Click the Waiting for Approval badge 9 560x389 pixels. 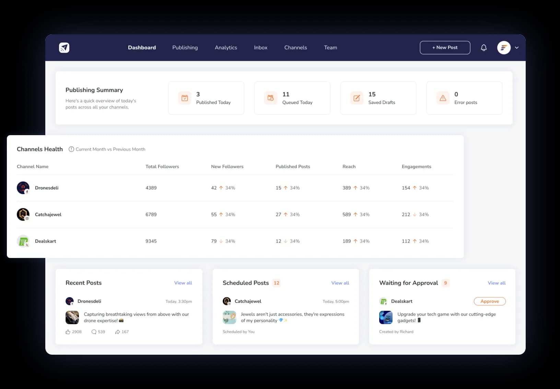tap(445, 283)
